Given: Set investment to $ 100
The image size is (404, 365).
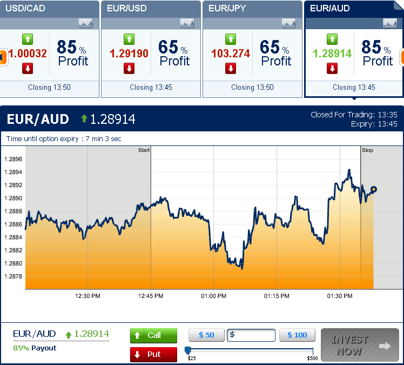Looking at the screenshot, I should pyautogui.click(x=298, y=335).
